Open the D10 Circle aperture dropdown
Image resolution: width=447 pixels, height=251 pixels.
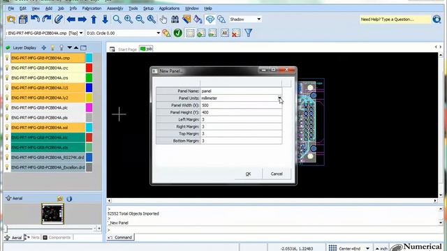click(159, 33)
